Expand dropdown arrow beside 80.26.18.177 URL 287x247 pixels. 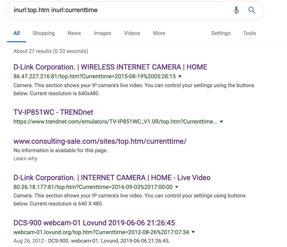click(177, 187)
